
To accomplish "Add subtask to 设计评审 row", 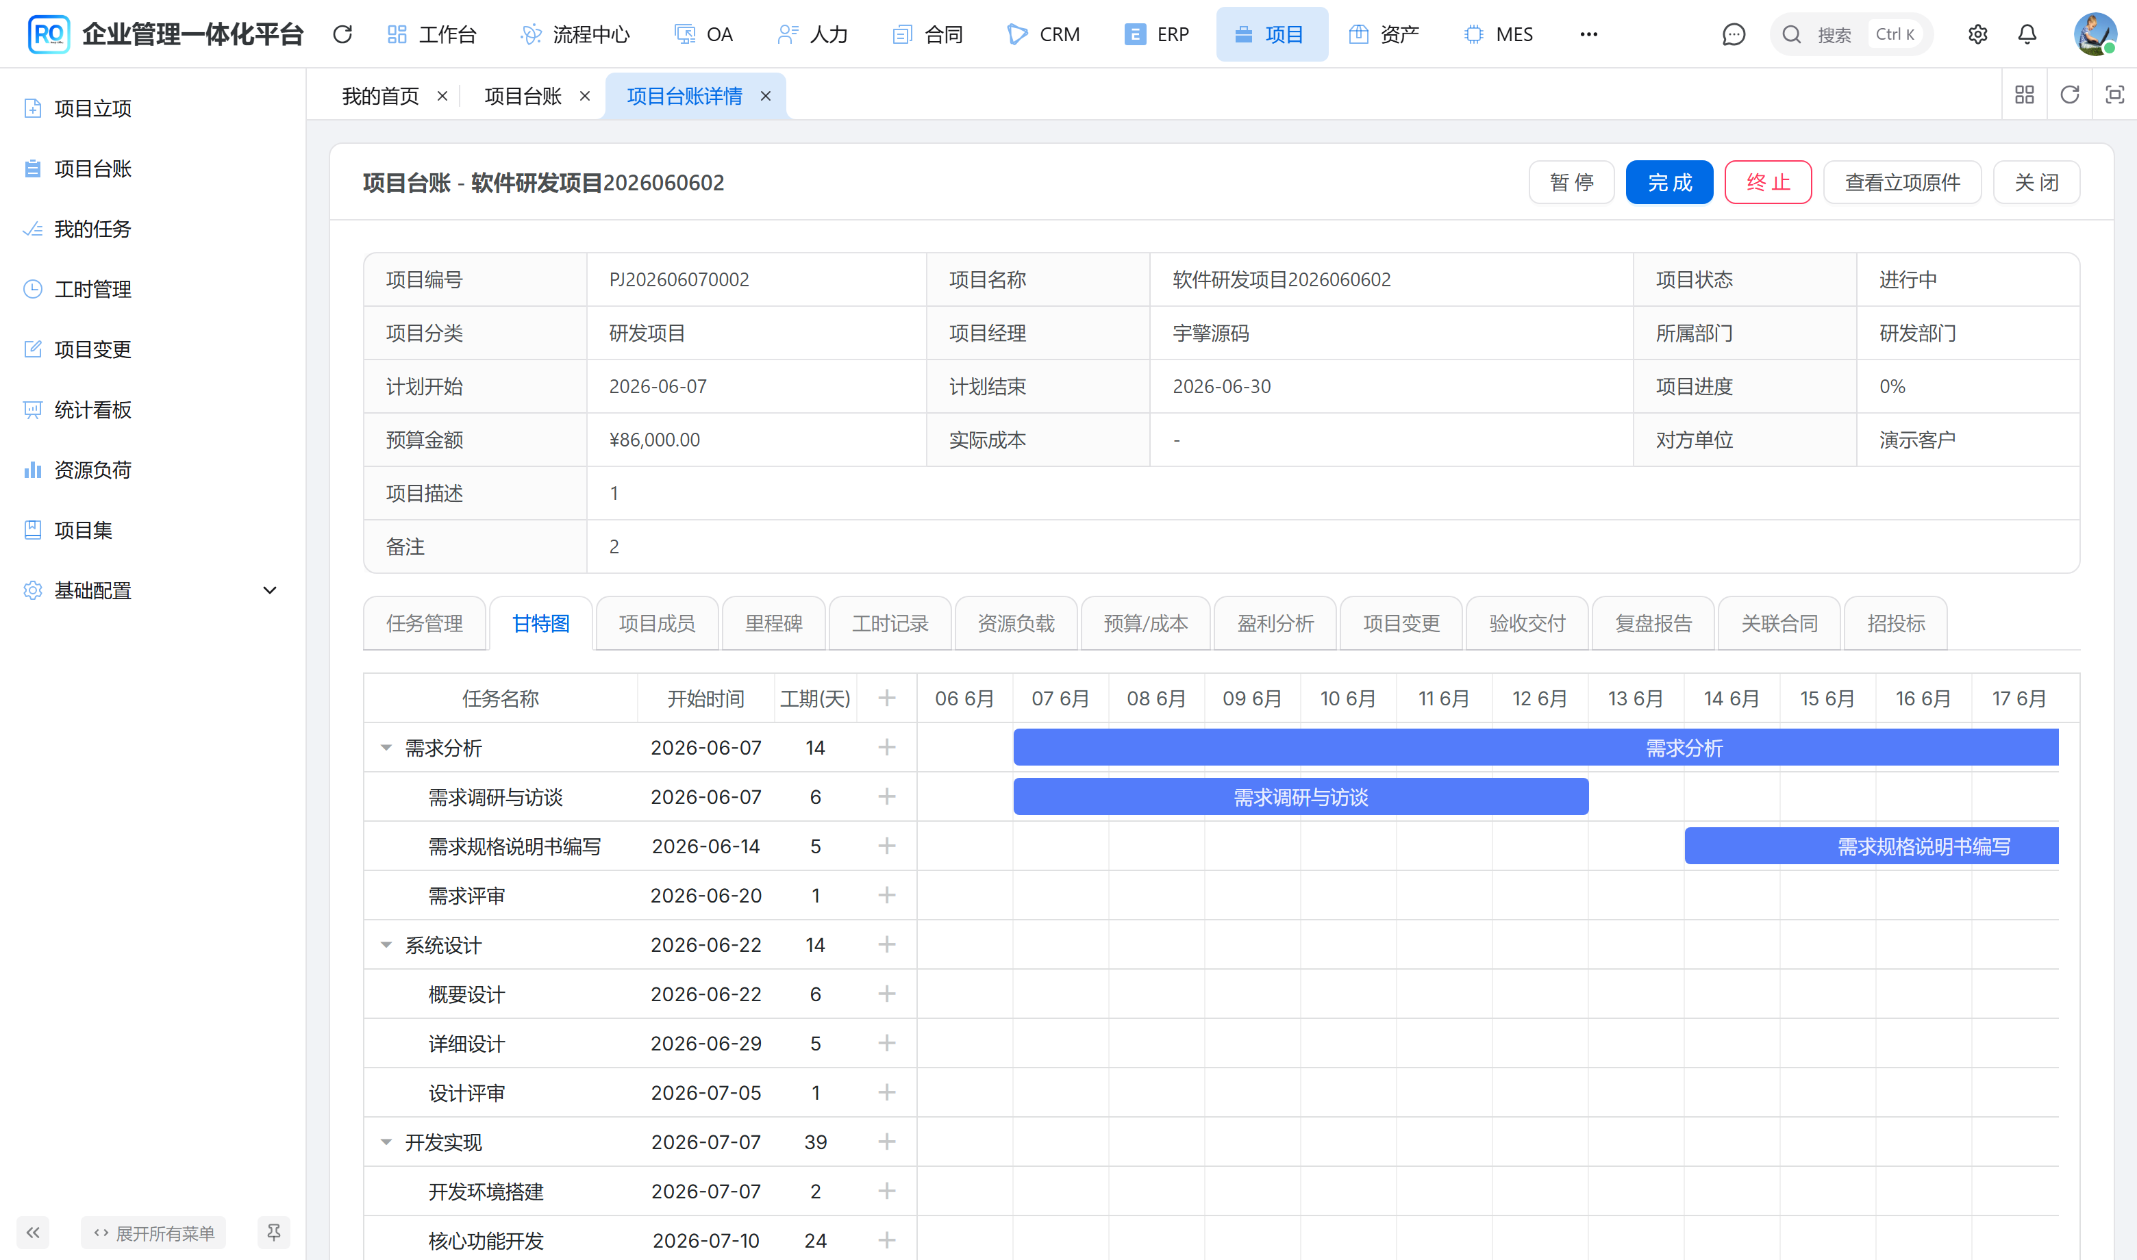I will point(886,1092).
